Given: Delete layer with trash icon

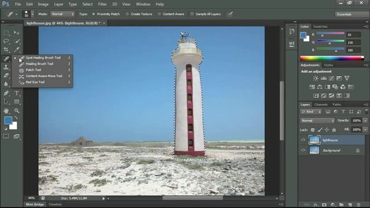Looking at the screenshot, I should 358,205.
